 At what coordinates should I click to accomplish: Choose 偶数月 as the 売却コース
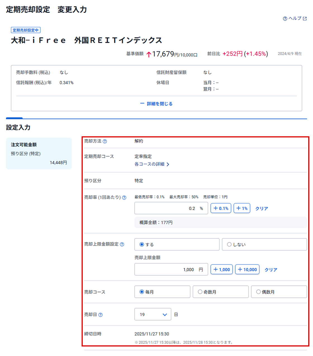coord(259,292)
